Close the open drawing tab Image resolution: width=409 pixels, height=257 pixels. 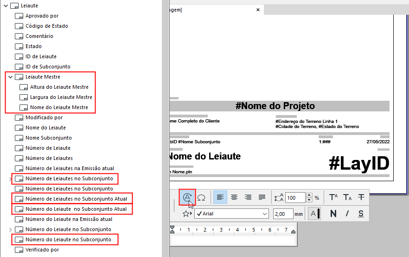pyautogui.click(x=258, y=10)
